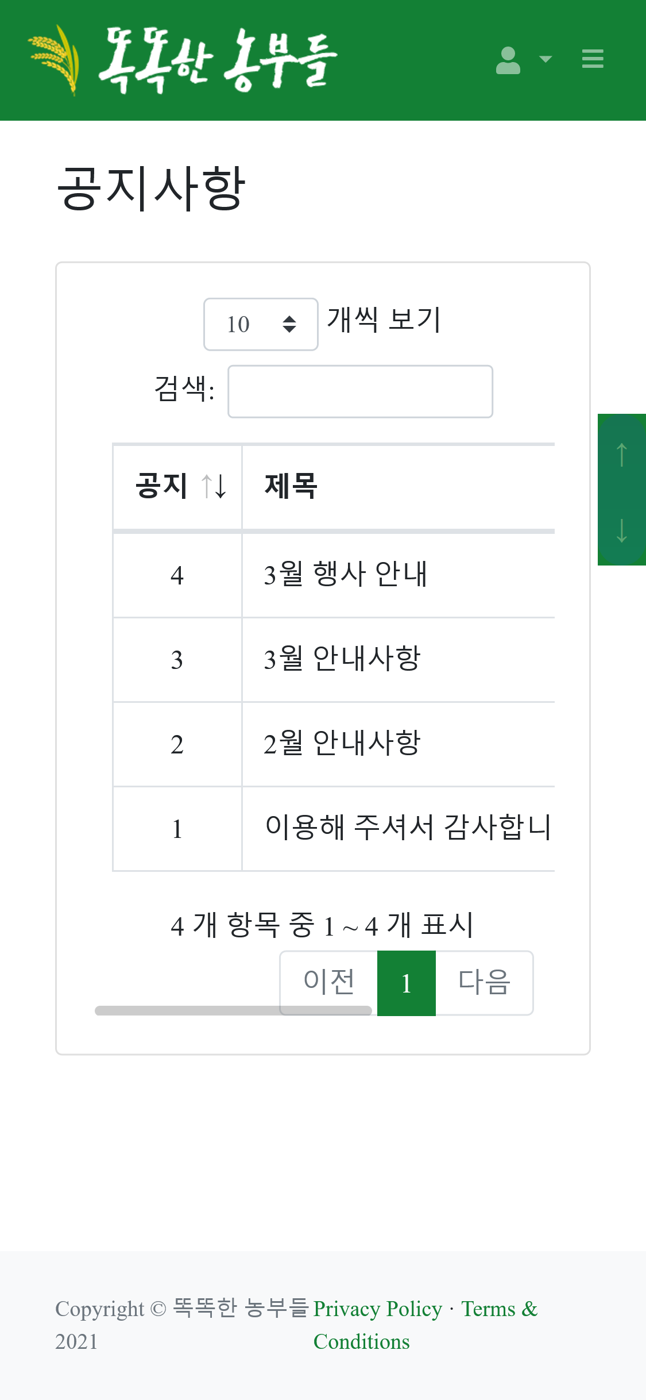Go to the 이전 page
This screenshot has height=1400, width=646.
(328, 980)
